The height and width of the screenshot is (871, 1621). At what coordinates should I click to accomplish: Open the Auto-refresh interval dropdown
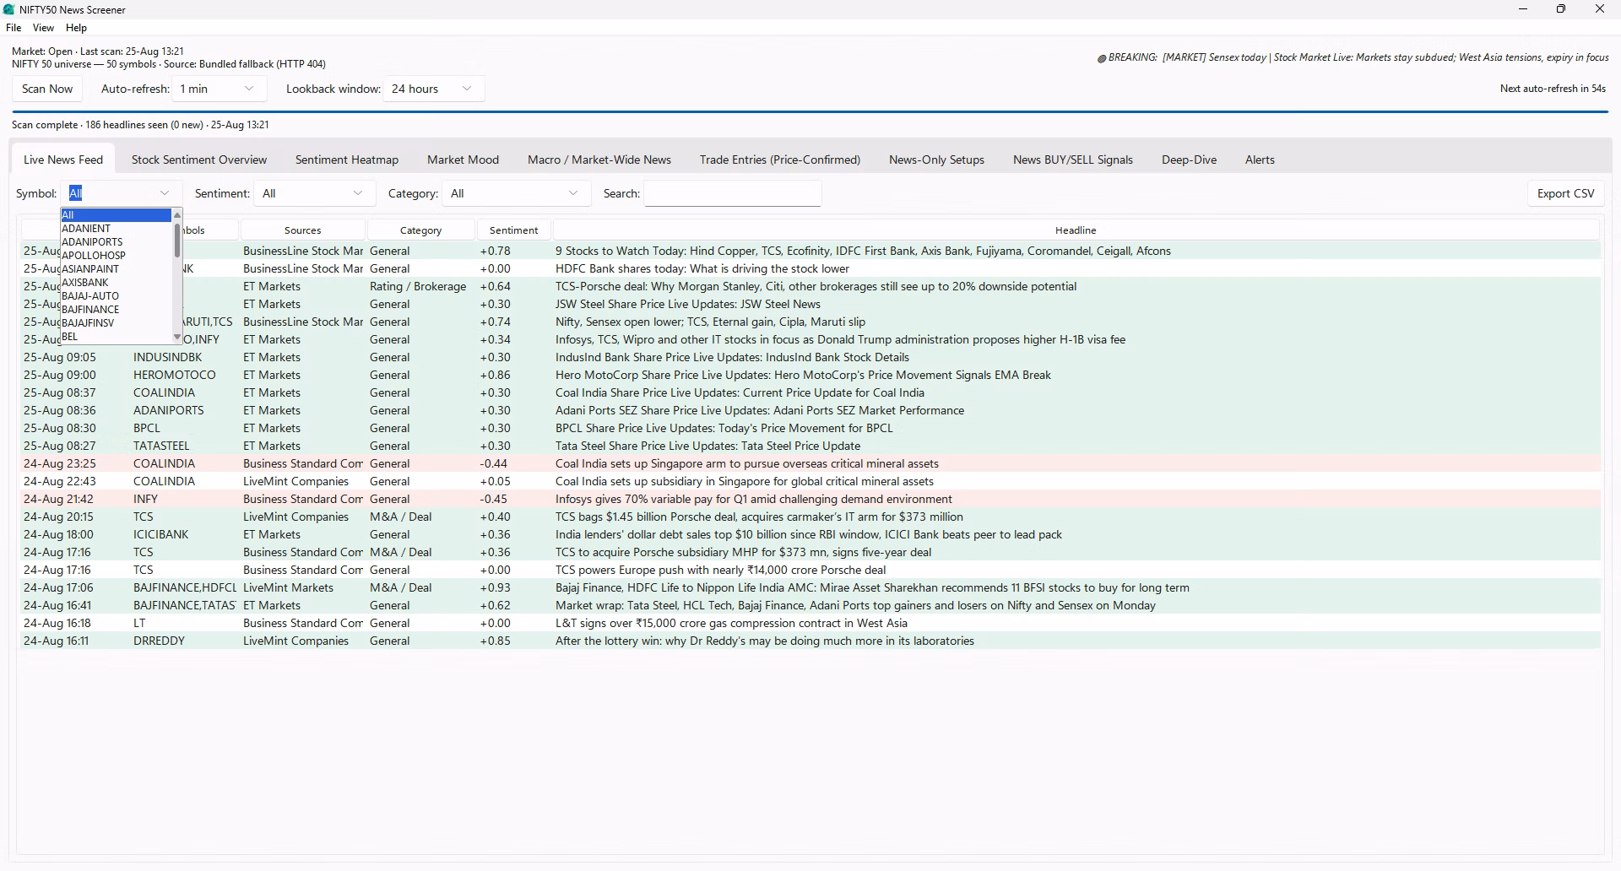click(219, 89)
